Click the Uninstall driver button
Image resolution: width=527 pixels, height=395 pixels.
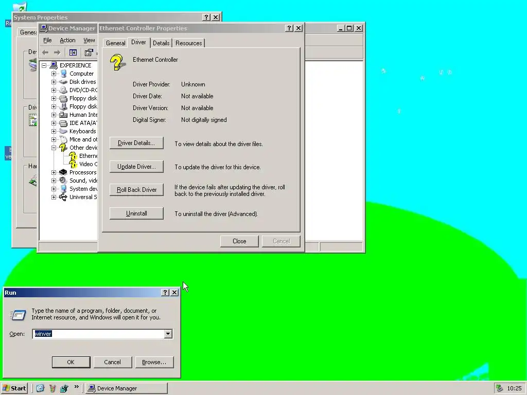click(136, 213)
